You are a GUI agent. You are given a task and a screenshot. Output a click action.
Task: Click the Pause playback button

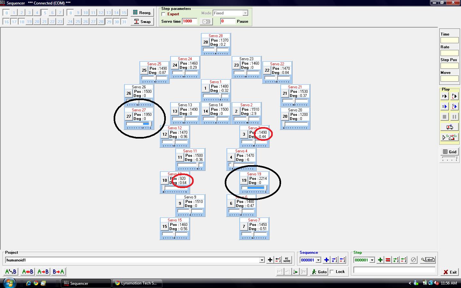coord(455,117)
